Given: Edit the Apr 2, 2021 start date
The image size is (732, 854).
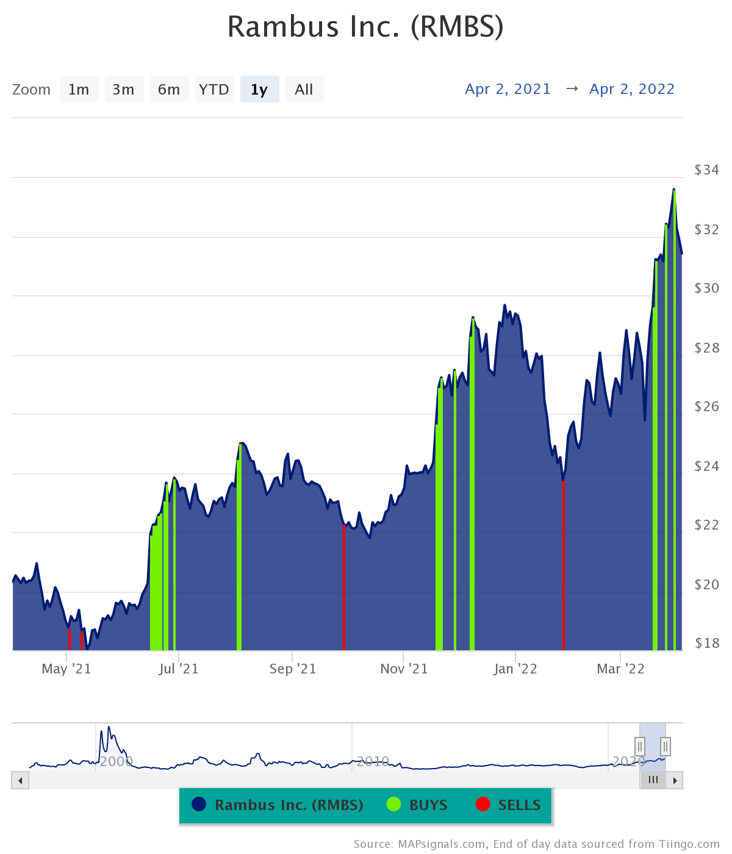Looking at the screenshot, I should coord(508,89).
